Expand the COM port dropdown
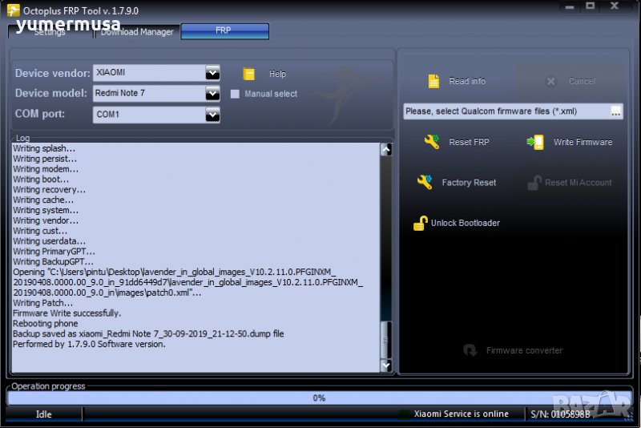 tap(212, 115)
